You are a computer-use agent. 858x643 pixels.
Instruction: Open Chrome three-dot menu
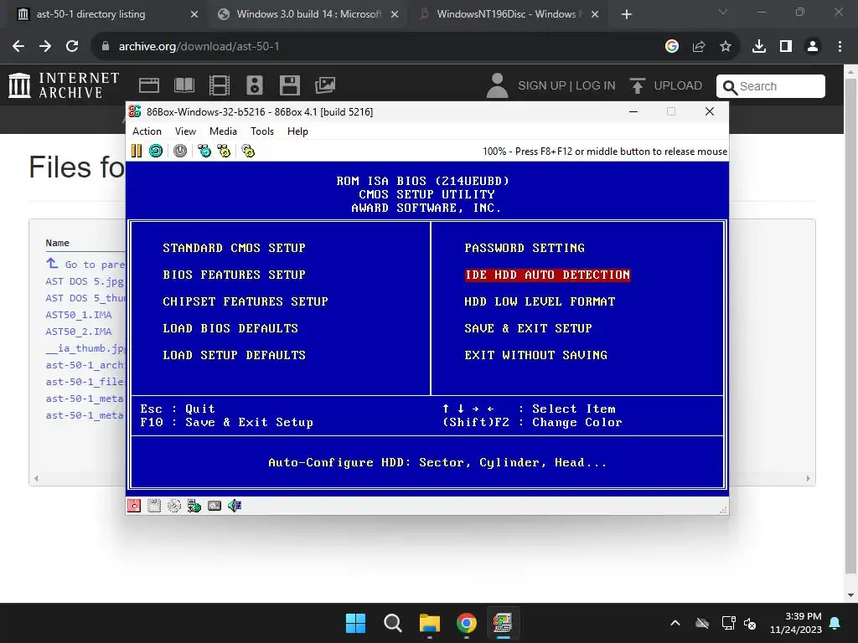click(840, 47)
